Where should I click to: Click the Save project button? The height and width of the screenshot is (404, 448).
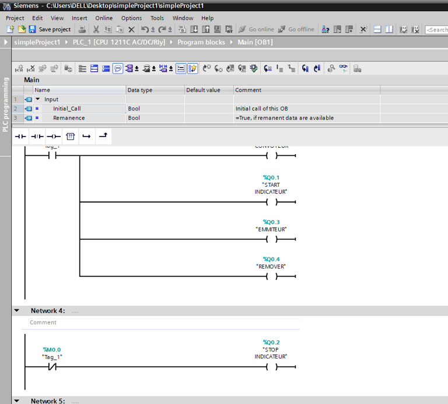point(50,29)
